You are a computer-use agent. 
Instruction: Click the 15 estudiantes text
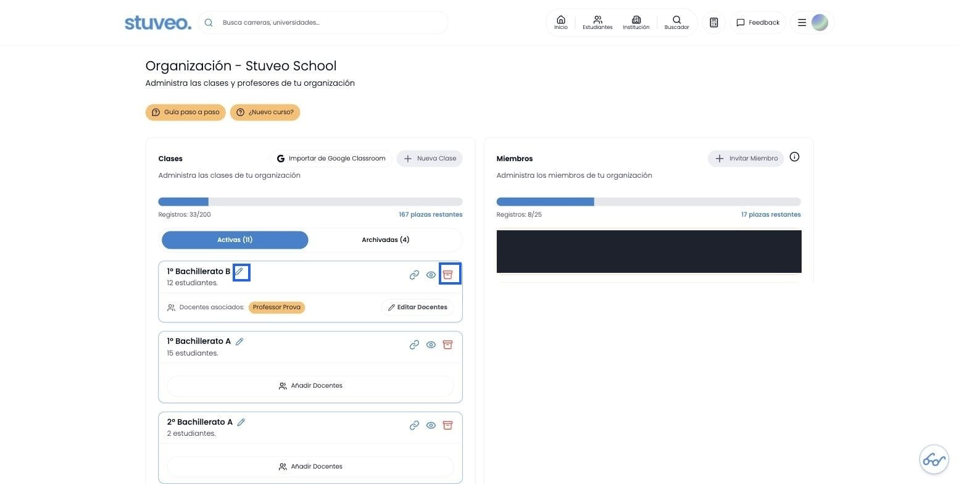[x=193, y=353]
